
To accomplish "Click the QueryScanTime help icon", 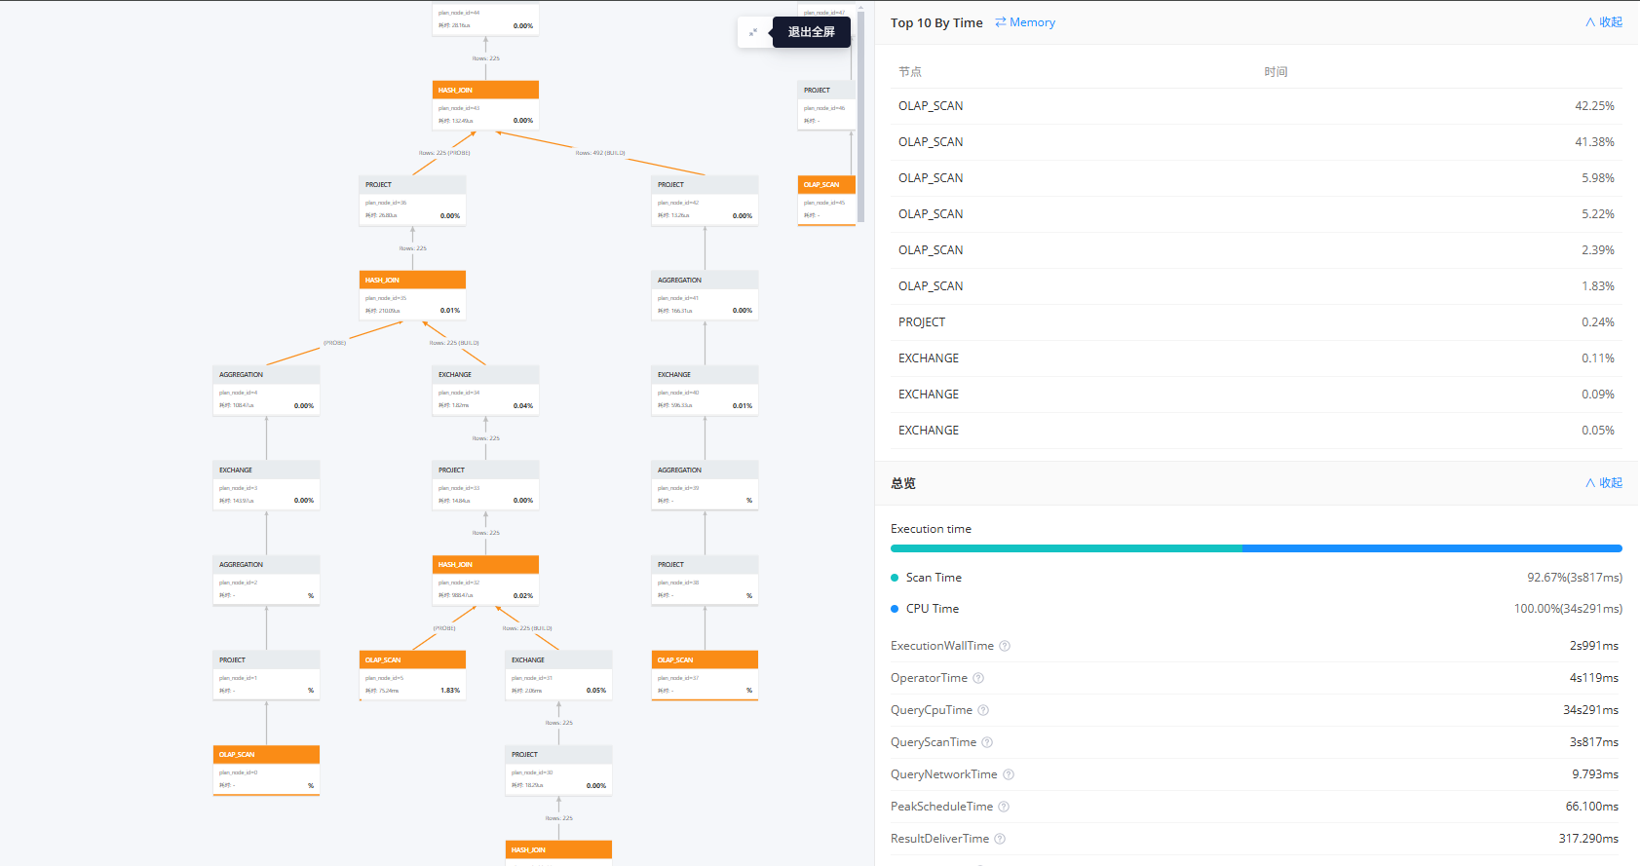I will (x=987, y=743).
